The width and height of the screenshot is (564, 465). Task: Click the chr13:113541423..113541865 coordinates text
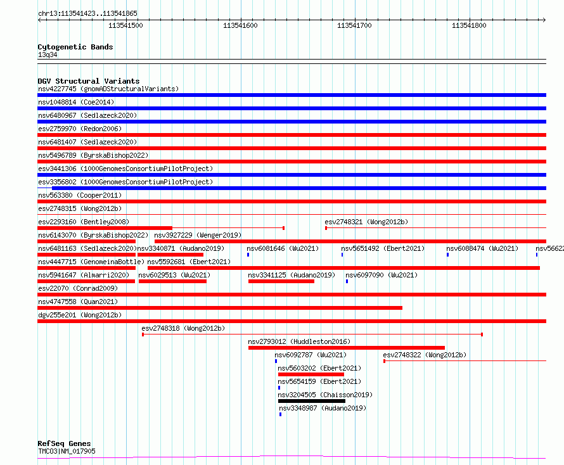coord(87,13)
